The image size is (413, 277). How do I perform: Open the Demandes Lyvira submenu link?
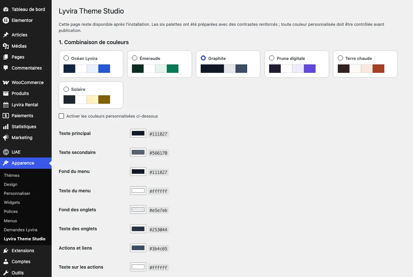[x=21, y=230]
